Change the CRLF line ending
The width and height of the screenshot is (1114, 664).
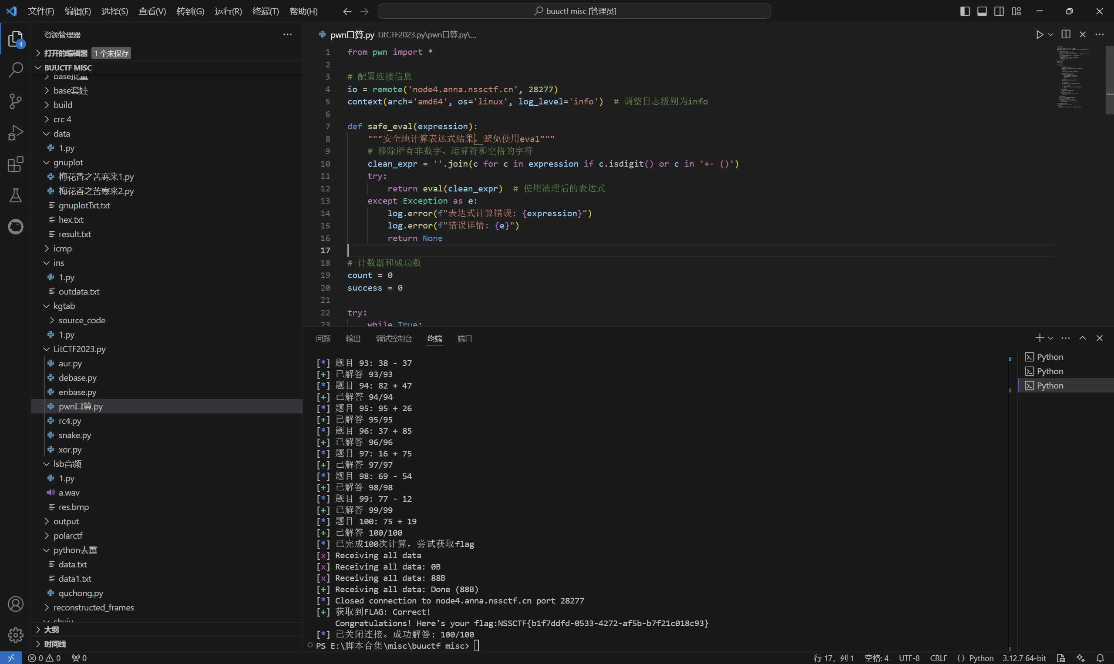pyautogui.click(x=939, y=658)
